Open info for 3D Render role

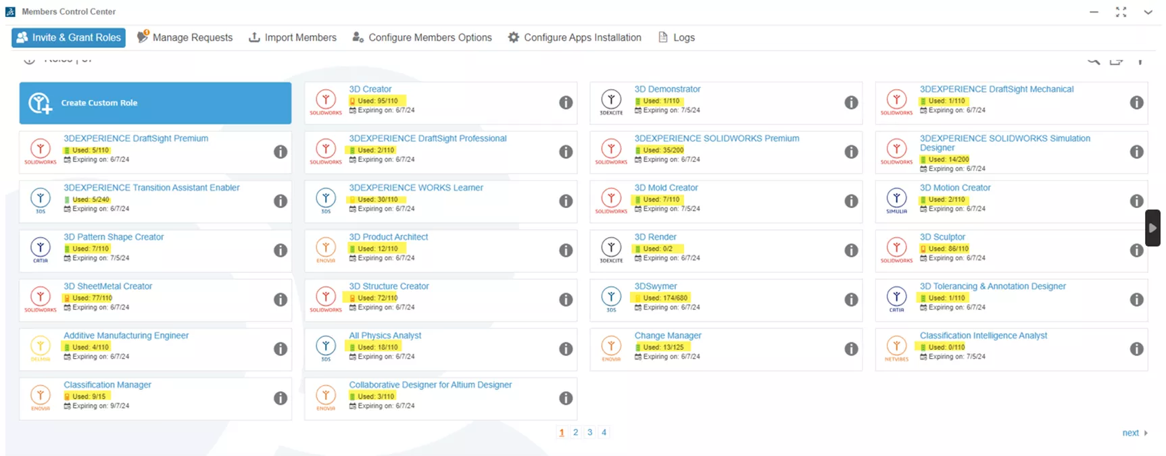coord(851,251)
